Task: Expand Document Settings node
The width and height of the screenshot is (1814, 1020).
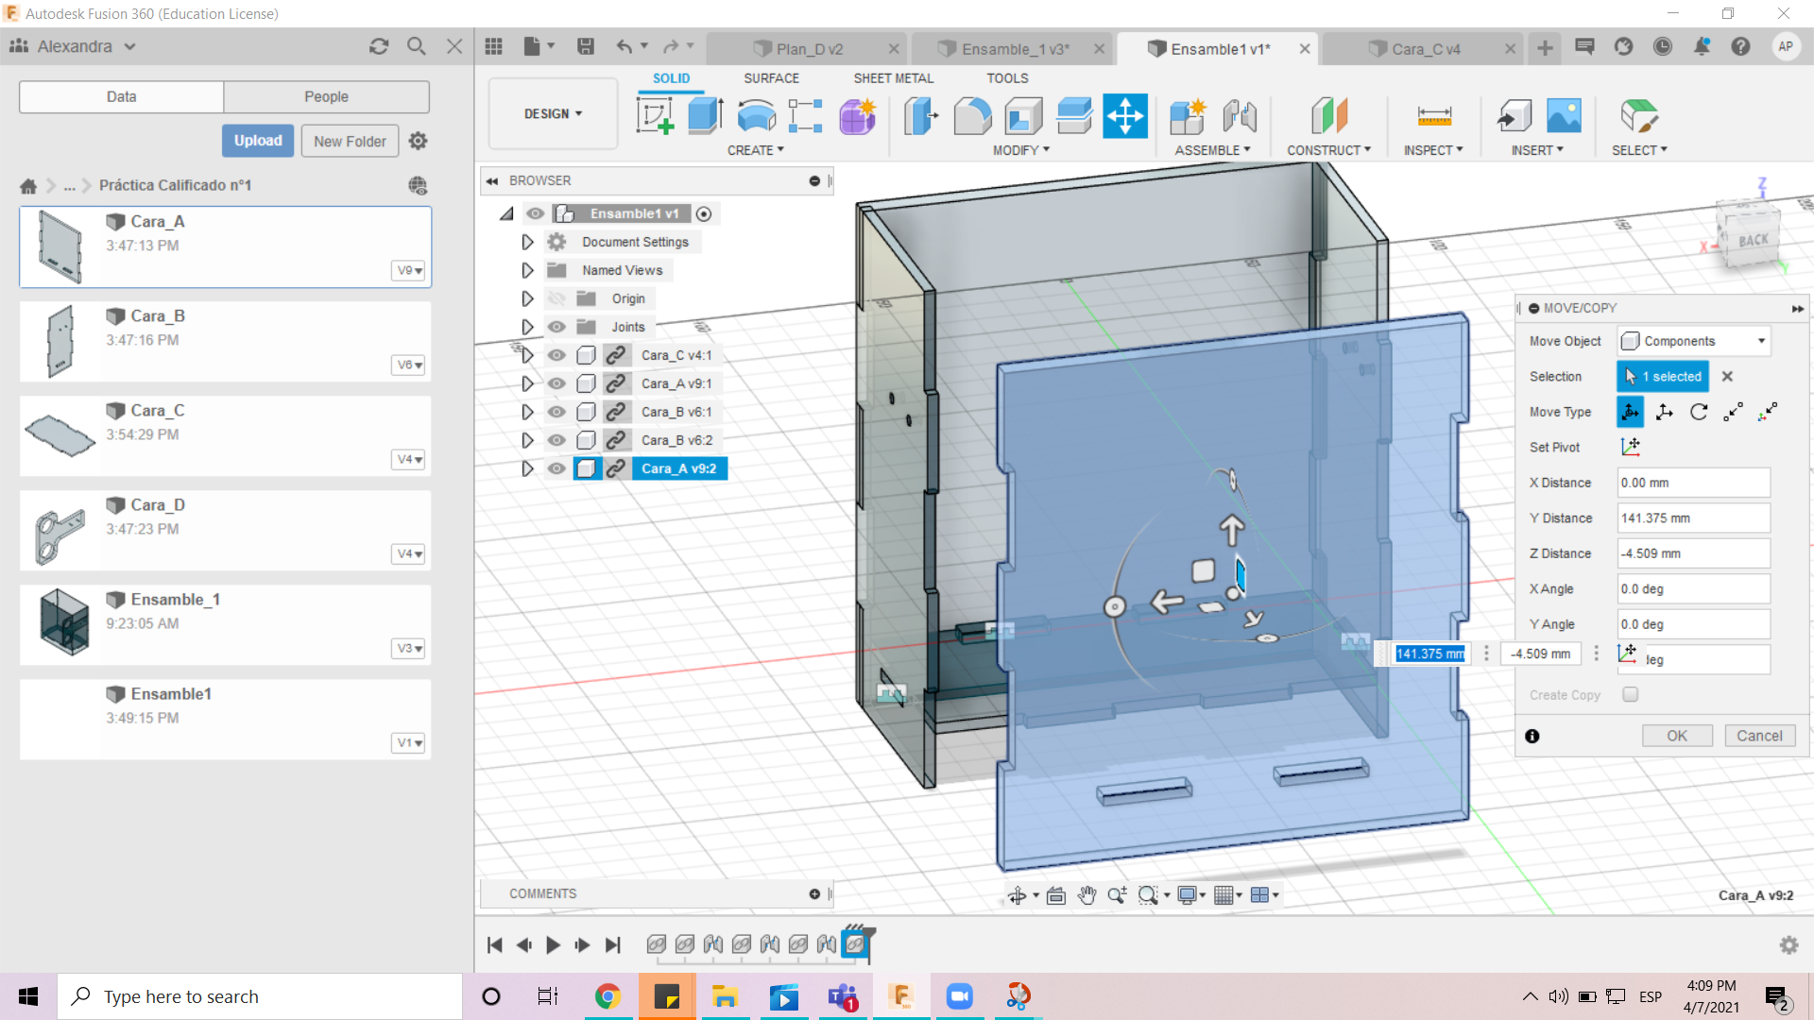Action: pos(527,242)
